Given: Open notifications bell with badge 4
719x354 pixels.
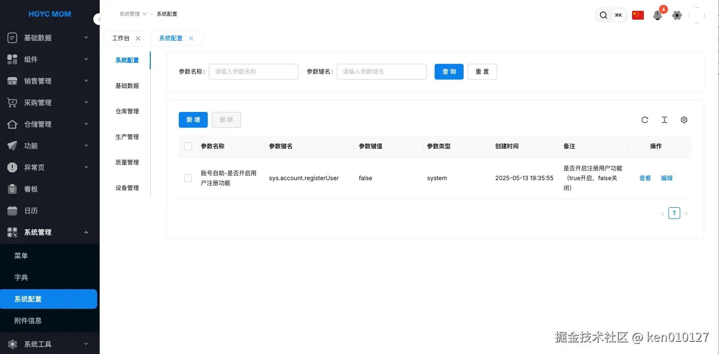Looking at the screenshot, I should pos(658,15).
